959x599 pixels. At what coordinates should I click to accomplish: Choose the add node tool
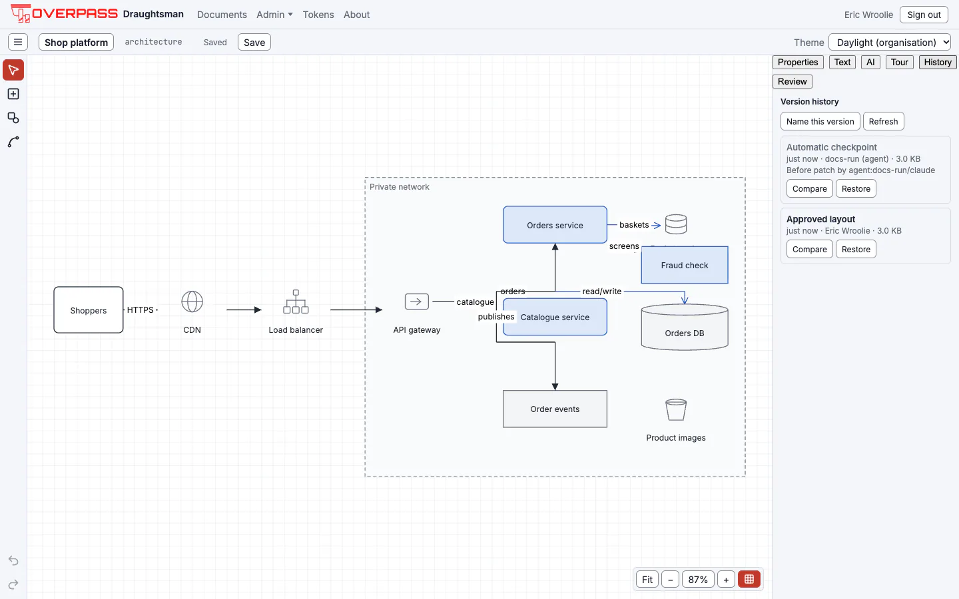pyautogui.click(x=13, y=94)
